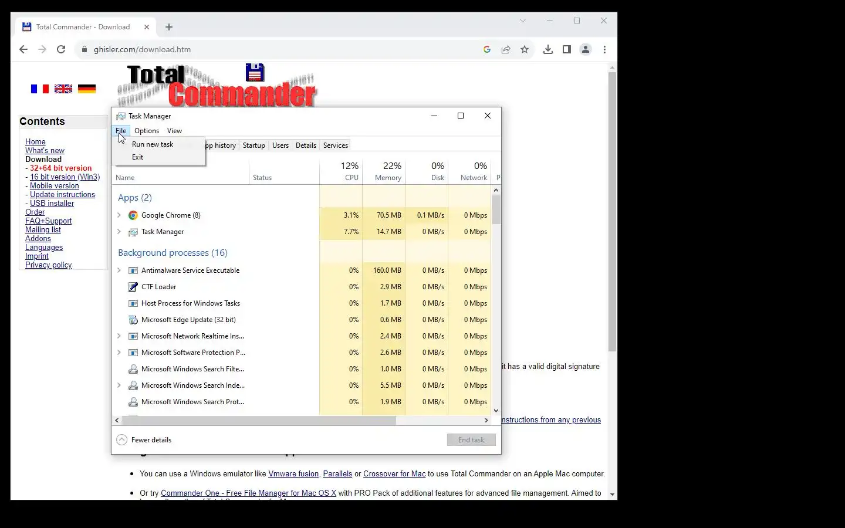The width and height of the screenshot is (845, 528).
Task: Click the Background processes (16) heading
Action: click(173, 253)
